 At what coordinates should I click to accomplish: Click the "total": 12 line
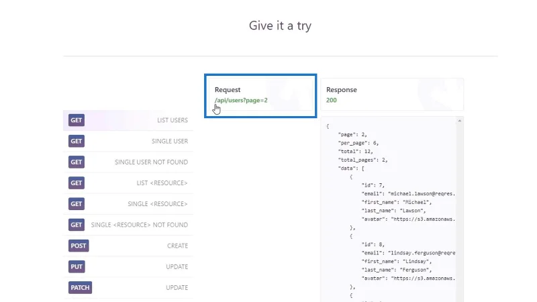click(x=356, y=152)
